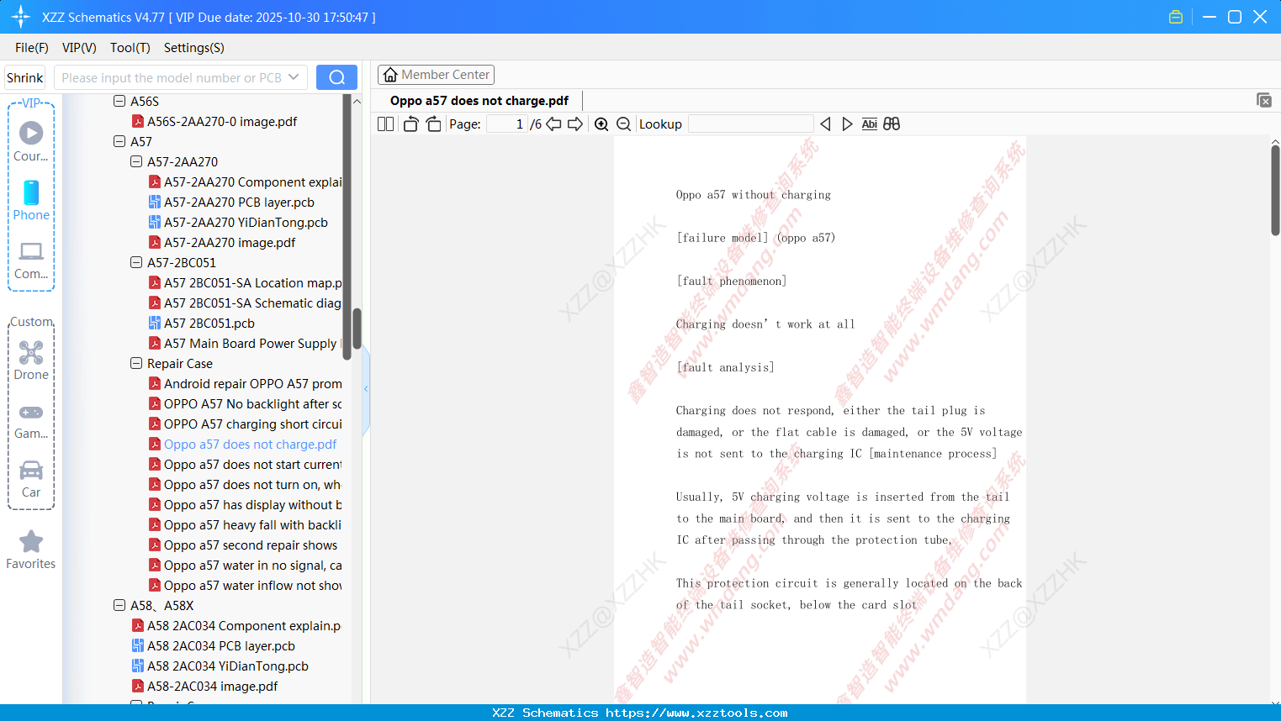Click the binoculars search icon

(892, 124)
